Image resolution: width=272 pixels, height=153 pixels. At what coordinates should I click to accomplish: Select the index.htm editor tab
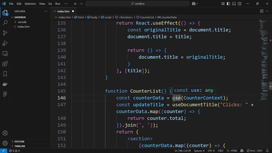click(63, 11)
